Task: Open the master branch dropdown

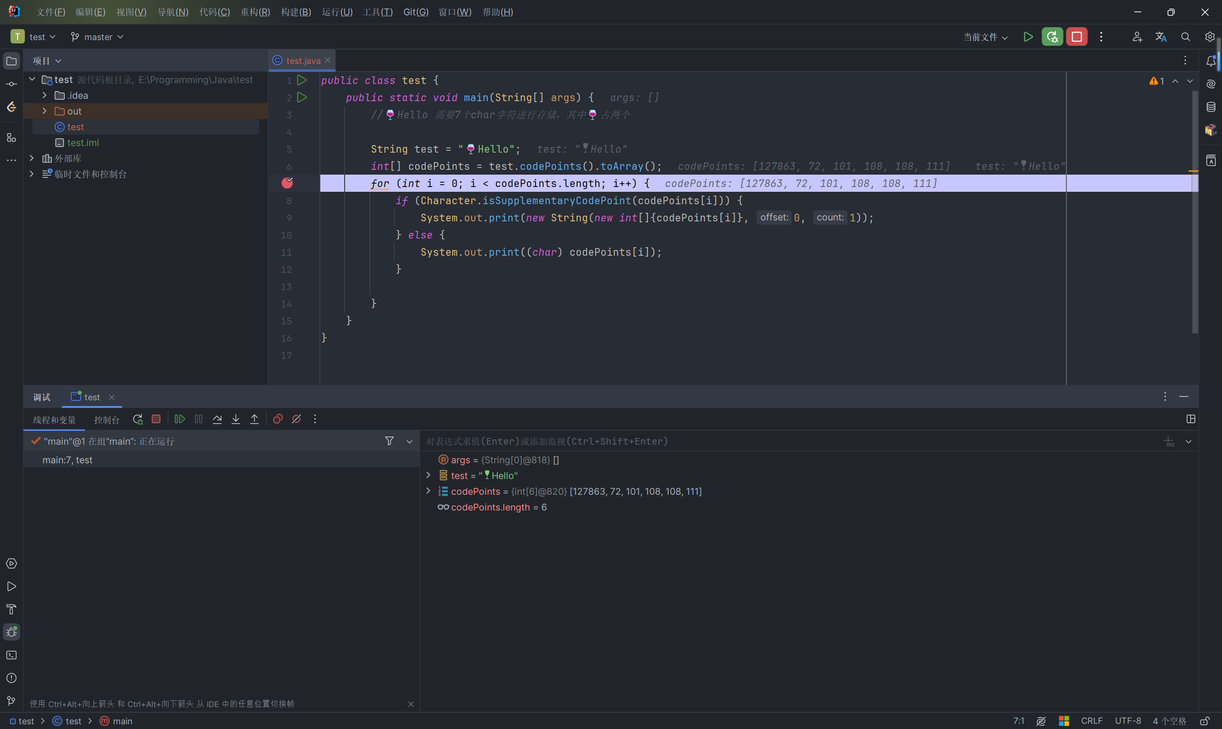Action: (x=97, y=37)
